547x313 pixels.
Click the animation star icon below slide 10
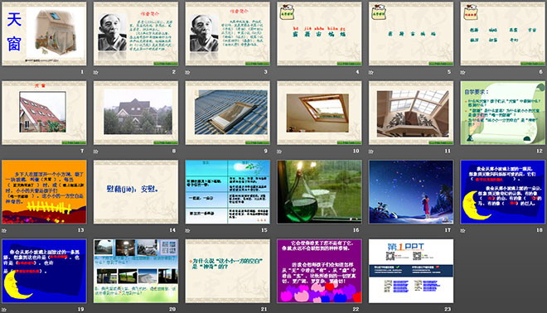pyautogui.click(x=279, y=152)
